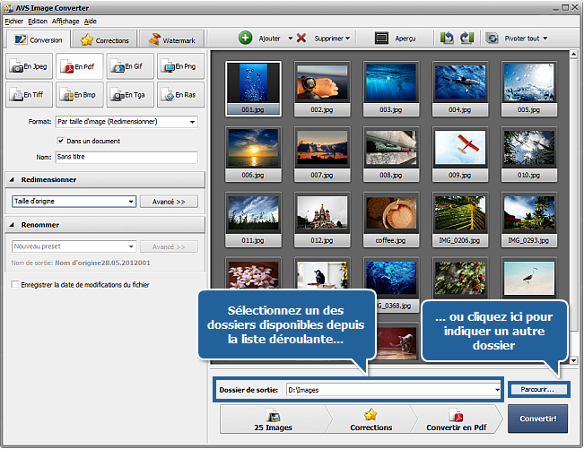Collapse the Redimensionner section

[11, 179]
